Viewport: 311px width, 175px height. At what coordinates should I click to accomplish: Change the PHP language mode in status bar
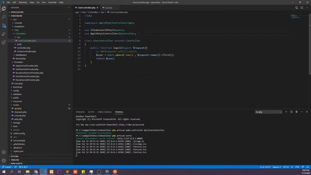point(297,167)
